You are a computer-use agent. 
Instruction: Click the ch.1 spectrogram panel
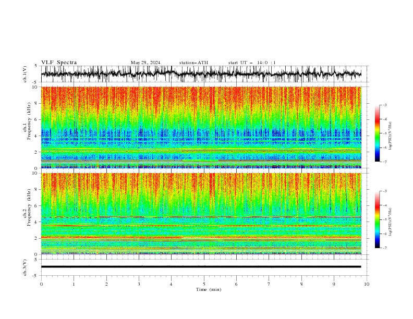201,127
